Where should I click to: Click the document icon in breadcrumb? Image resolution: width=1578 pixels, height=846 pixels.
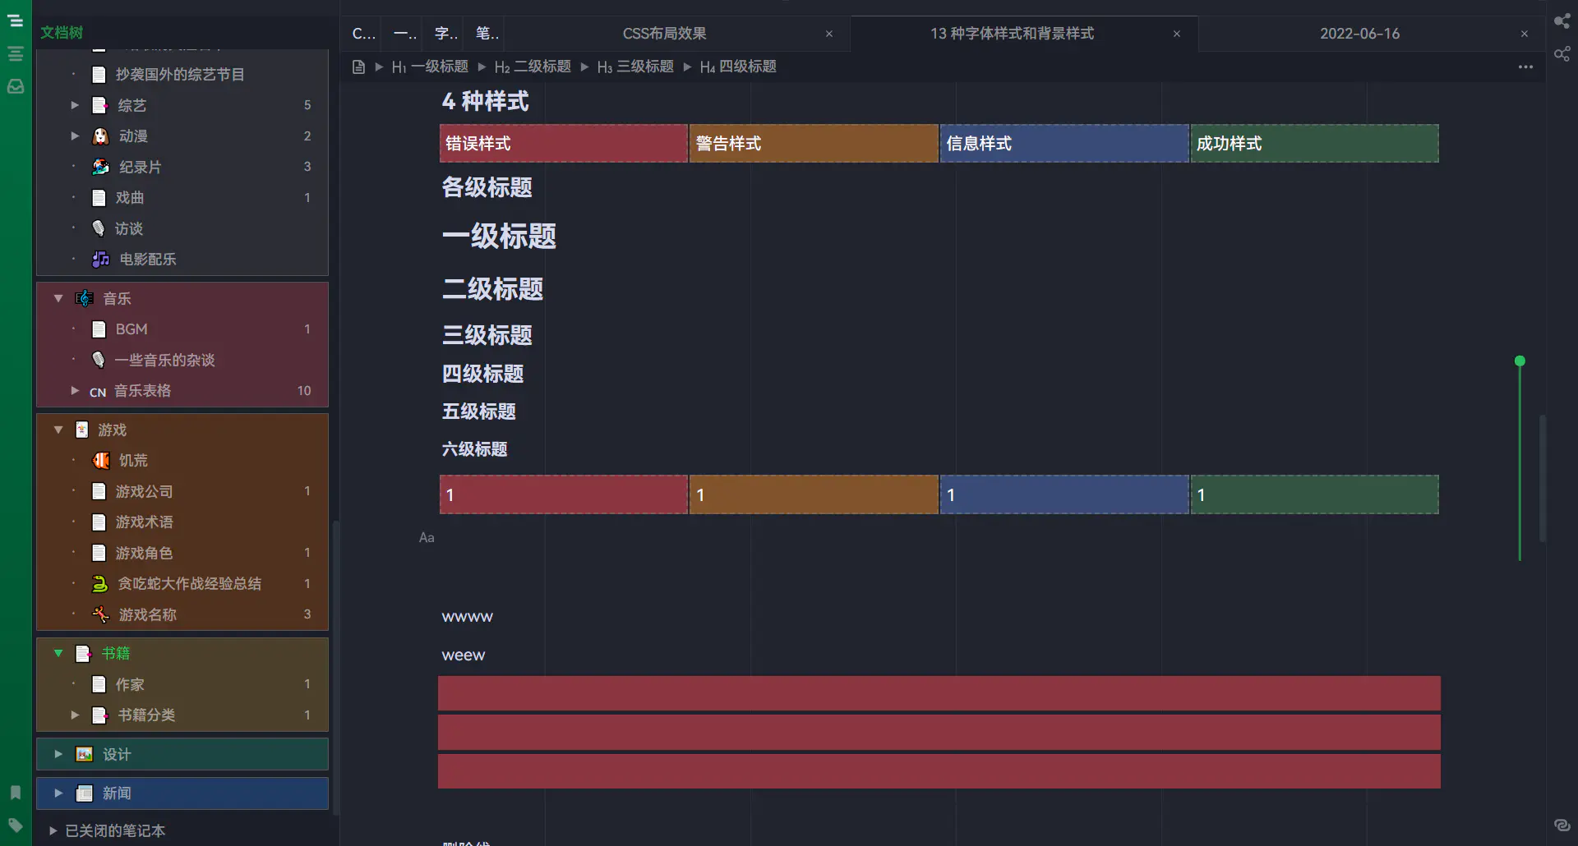[358, 67]
